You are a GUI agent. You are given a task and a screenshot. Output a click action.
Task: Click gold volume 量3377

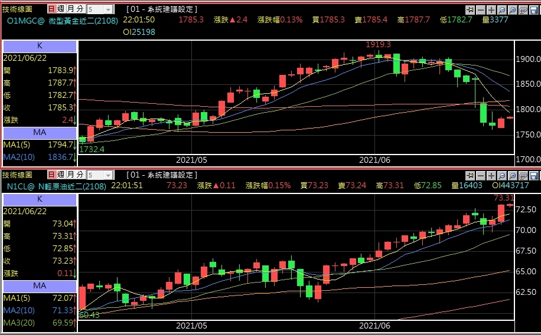[x=495, y=20]
